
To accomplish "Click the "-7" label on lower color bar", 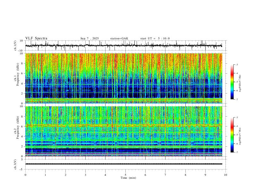I will coord(237,152).
